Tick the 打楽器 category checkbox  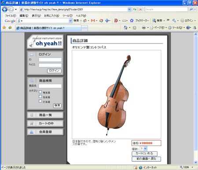tap(40, 101)
